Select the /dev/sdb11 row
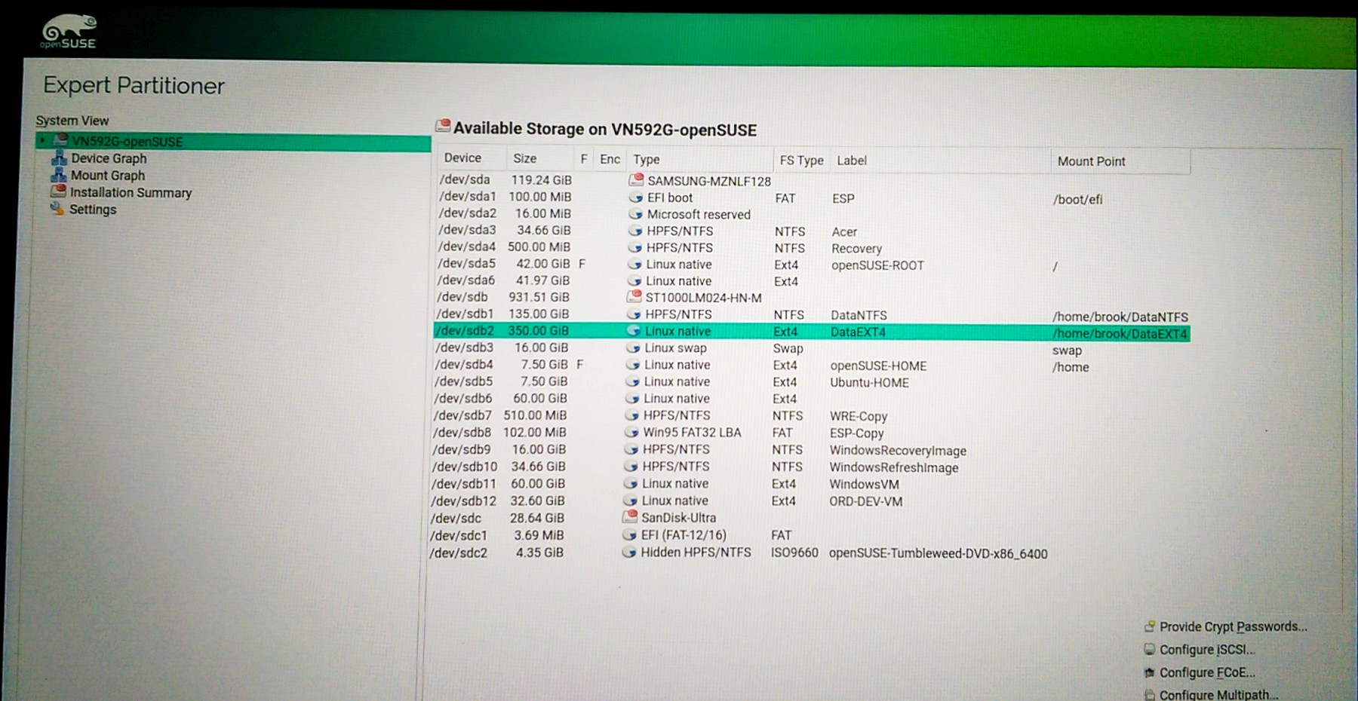The width and height of the screenshot is (1358, 701). click(810, 484)
